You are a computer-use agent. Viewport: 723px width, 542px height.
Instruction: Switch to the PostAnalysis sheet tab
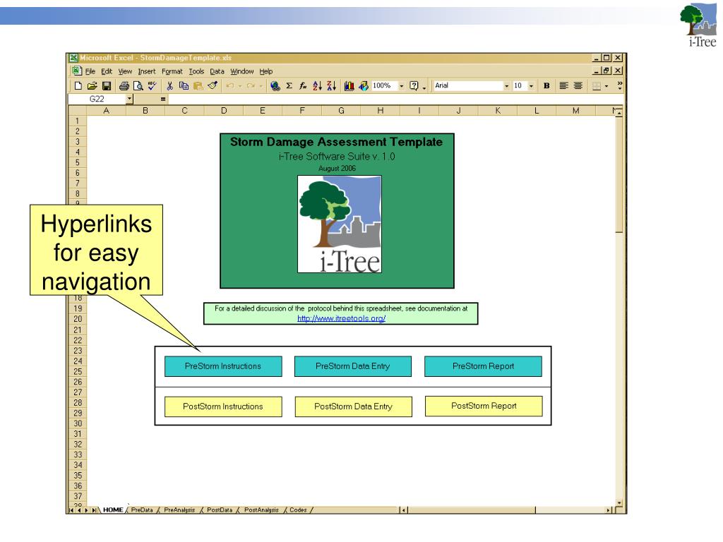pyautogui.click(x=261, y=510)
